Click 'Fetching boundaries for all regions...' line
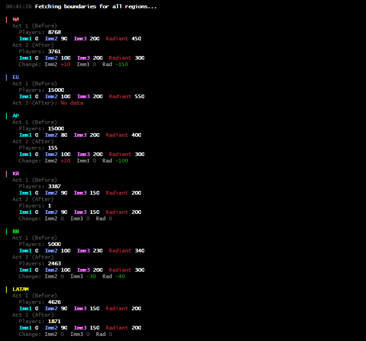 coord(96,6)
